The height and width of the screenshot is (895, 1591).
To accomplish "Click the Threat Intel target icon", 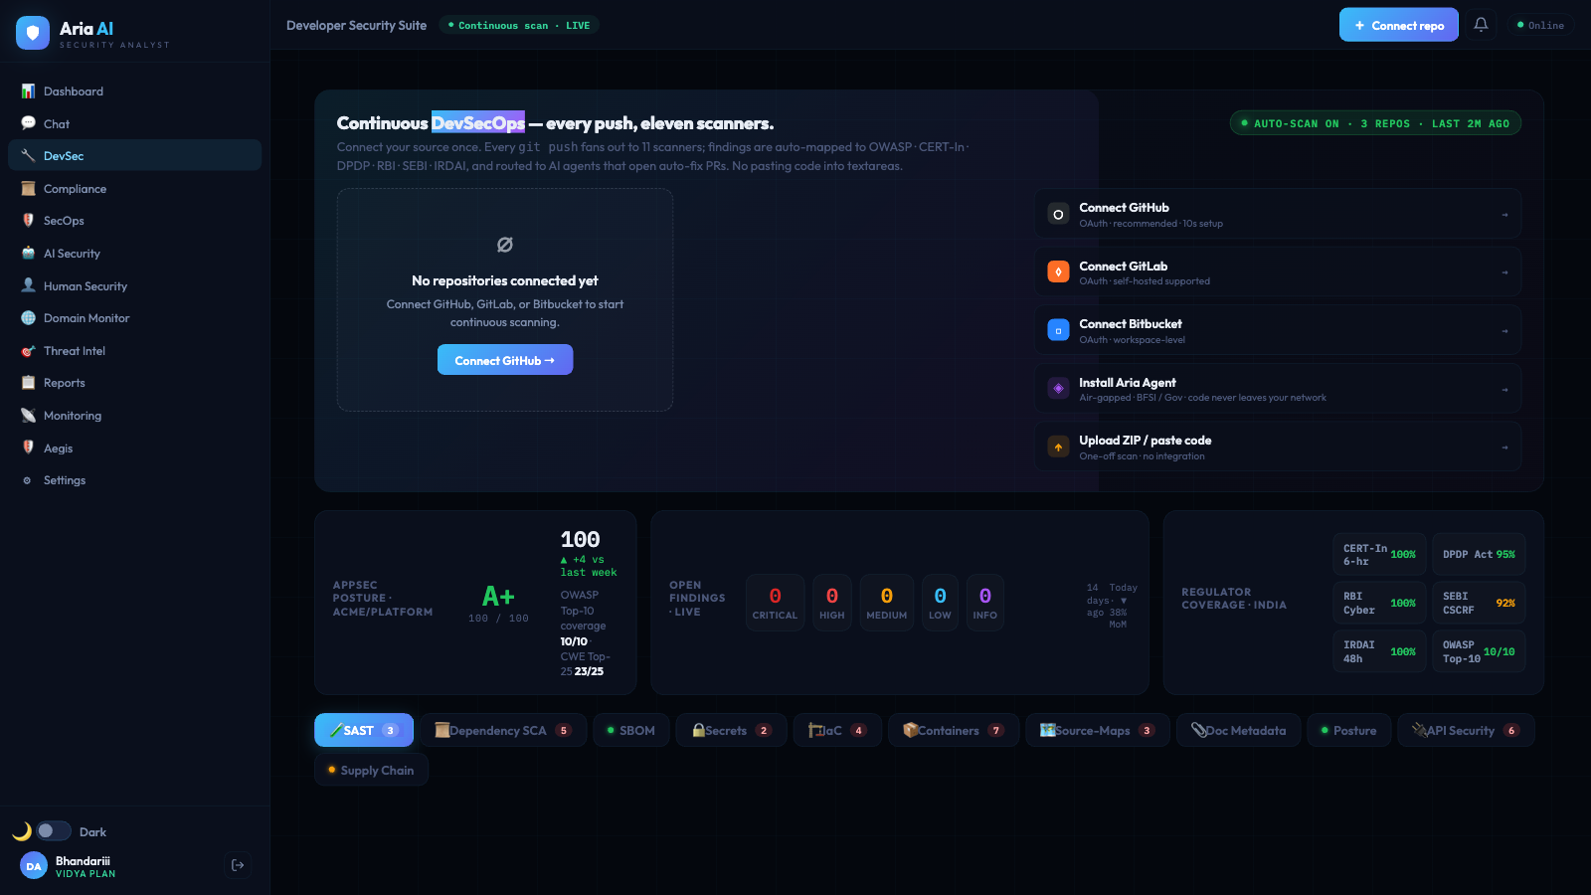I will click(x=28, y=351).
